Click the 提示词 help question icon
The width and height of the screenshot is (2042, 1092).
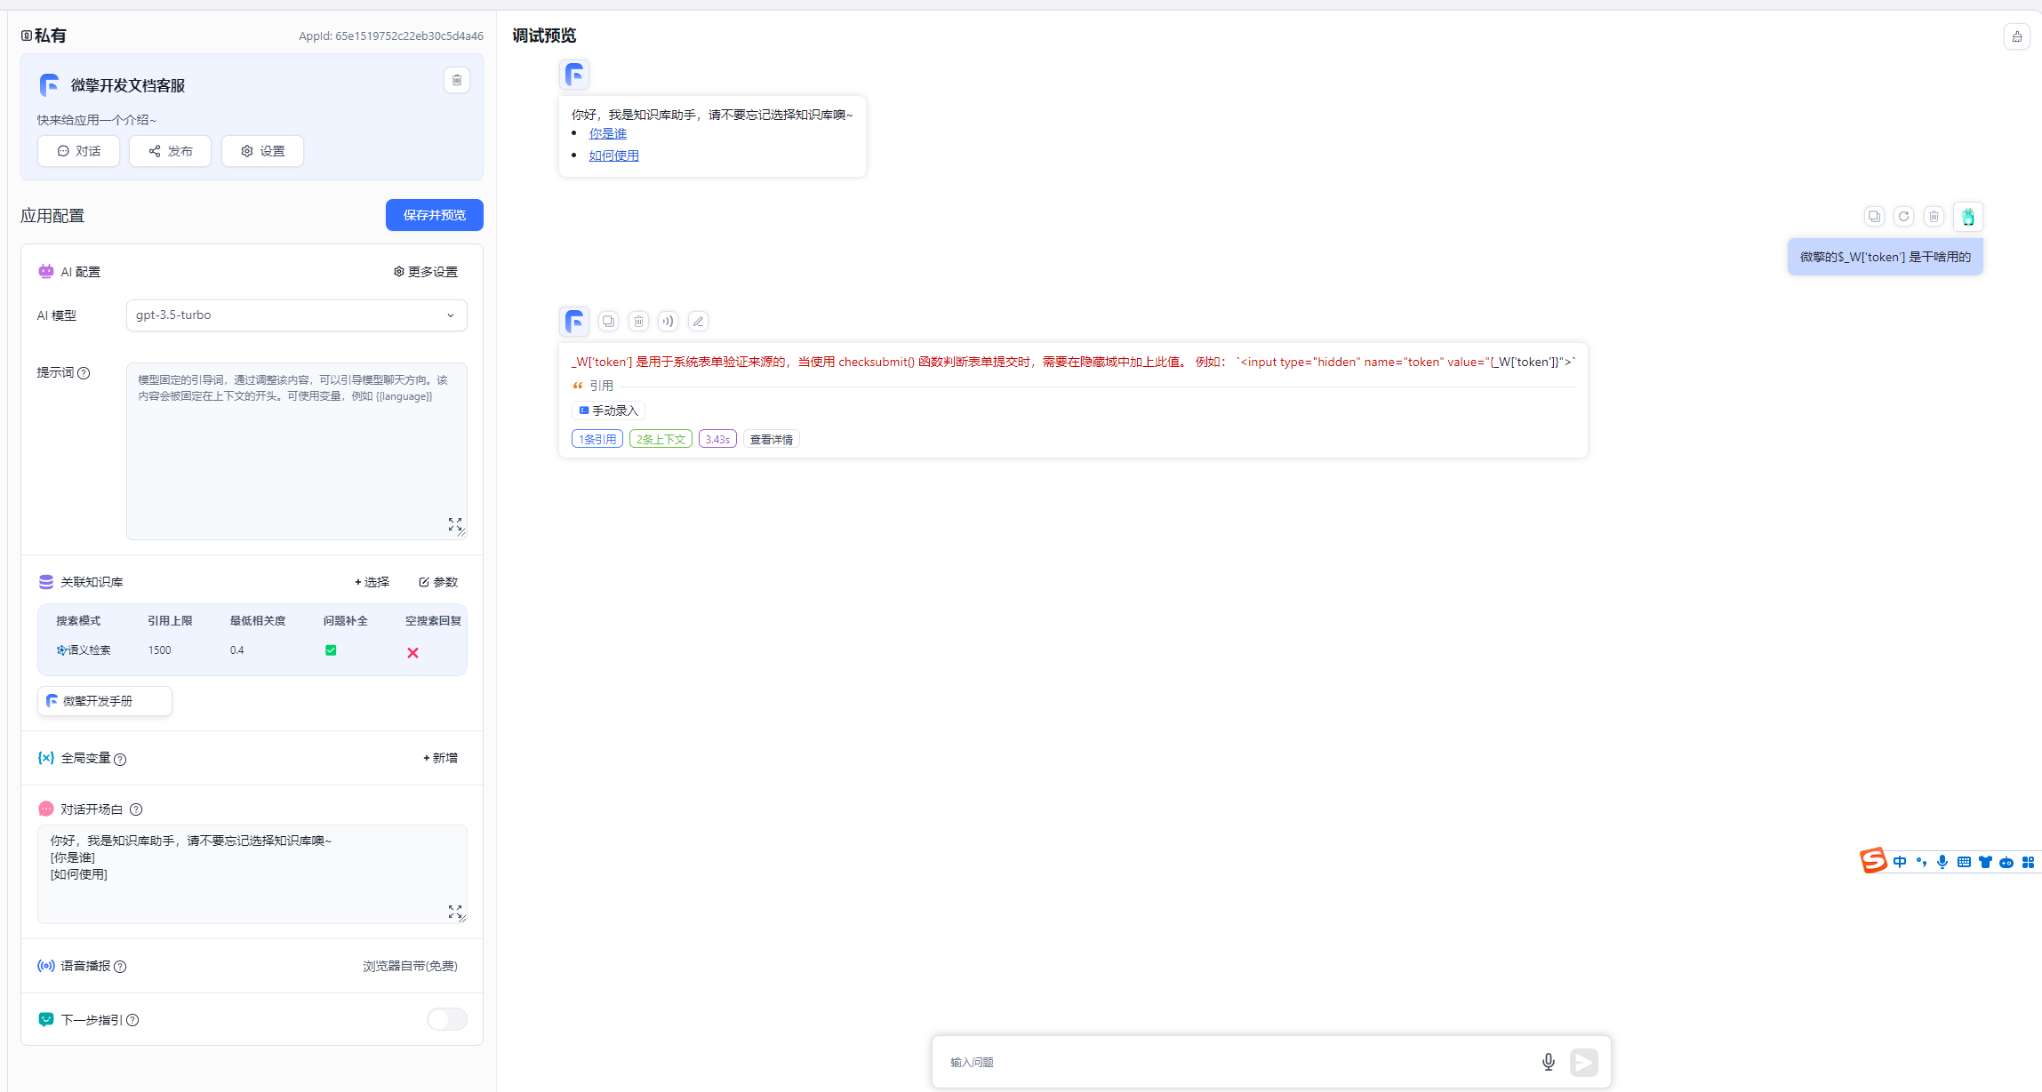(x=84, y=373)
